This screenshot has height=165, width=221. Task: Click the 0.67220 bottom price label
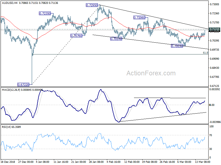pos(23,85)
